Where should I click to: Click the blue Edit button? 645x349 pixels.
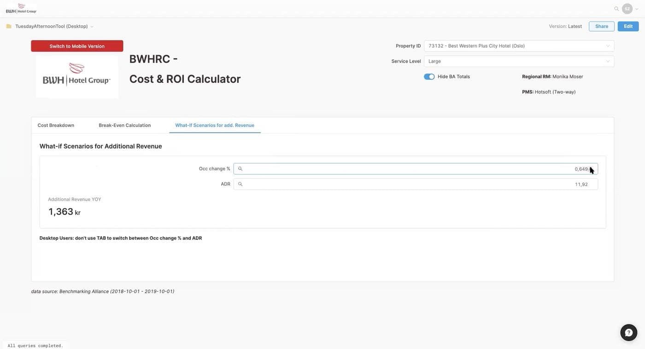pyautogui.click(x=628, y=26)
